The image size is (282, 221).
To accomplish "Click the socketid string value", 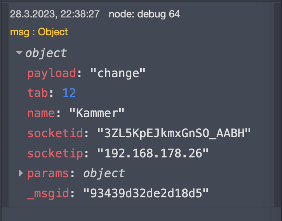I will 174,133.
